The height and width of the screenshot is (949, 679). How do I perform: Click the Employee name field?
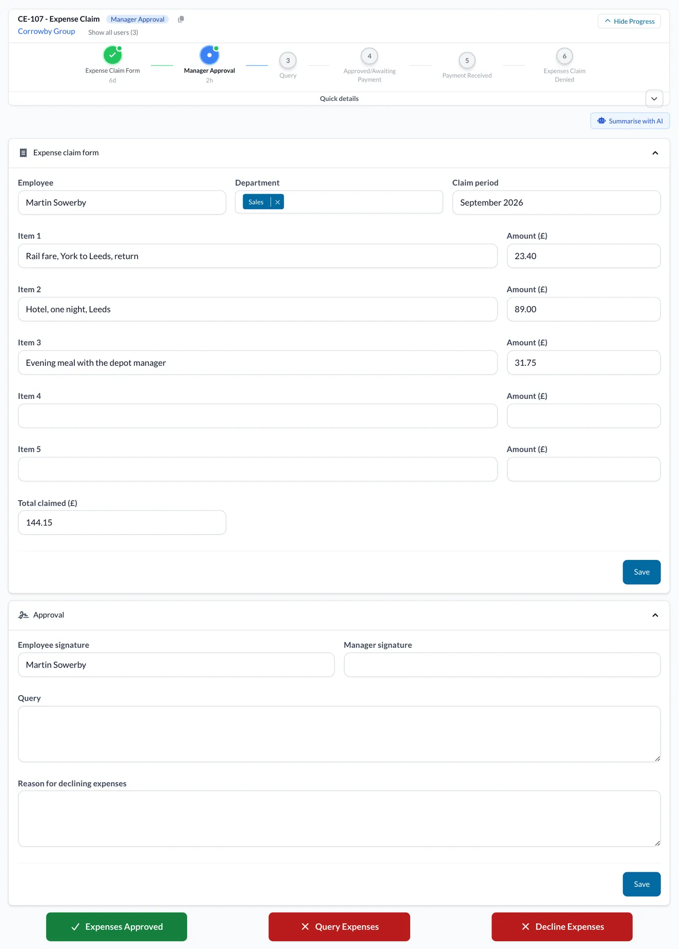122,202
